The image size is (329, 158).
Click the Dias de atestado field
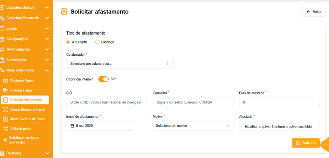point(279,102)
